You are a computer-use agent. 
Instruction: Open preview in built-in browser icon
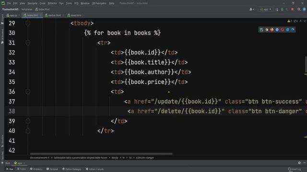pos(261,30)
